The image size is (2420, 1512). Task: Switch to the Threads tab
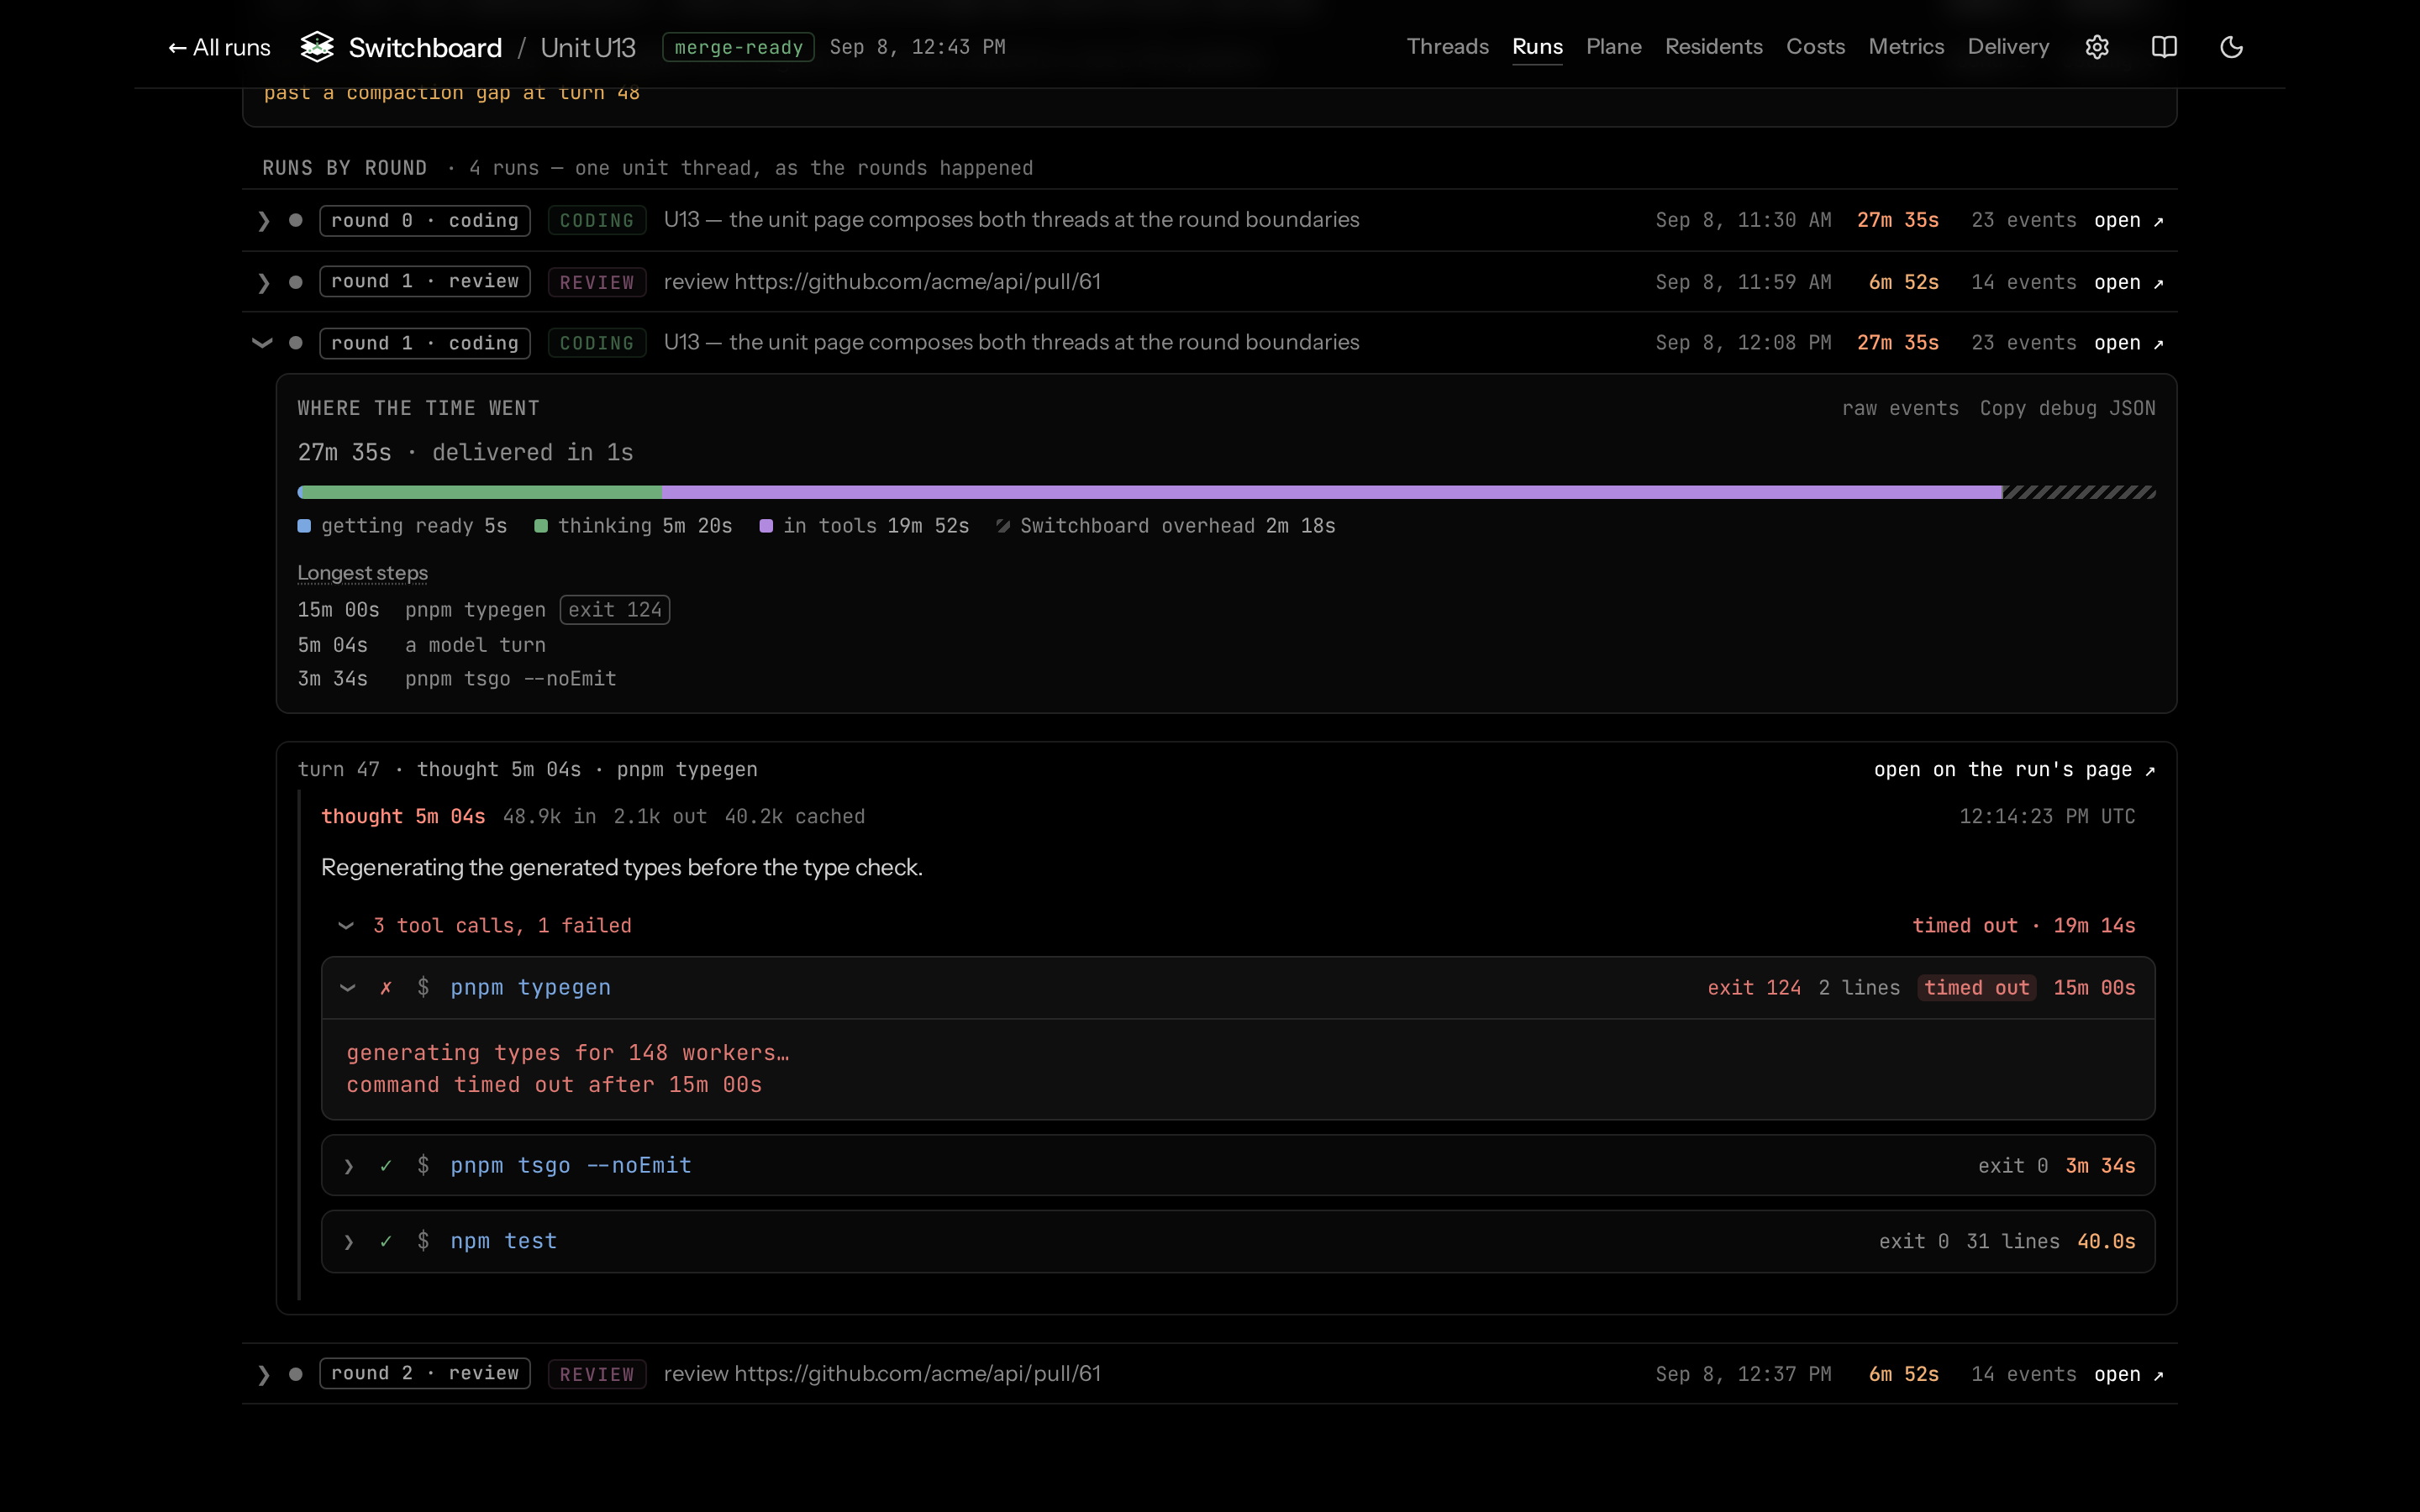click(1447, 47)
